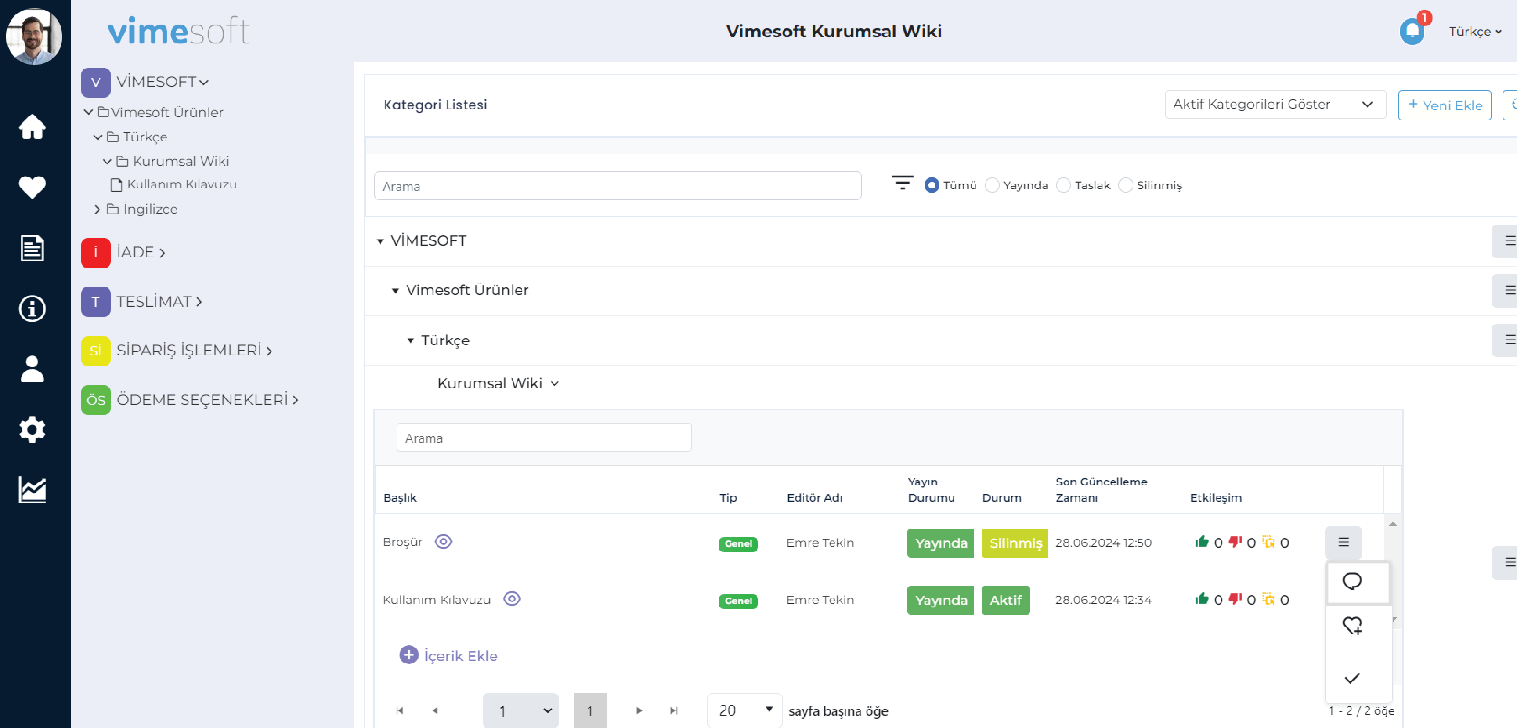Open the Home icon in sidebar
1517x728 pixels.
click(32, 127)
